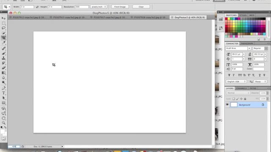The height and width of the screenshot is (152, 271).
Task: Create a new swatch in Swatches panel
Action: [x=259, y=39]
